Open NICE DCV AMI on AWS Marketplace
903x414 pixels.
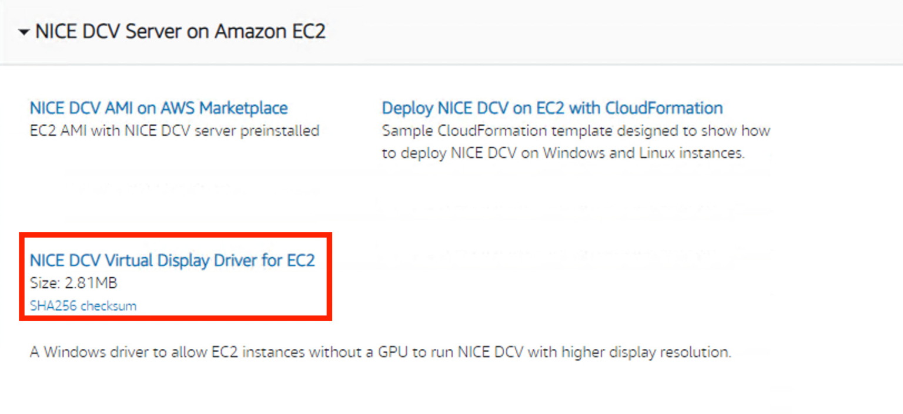click(158, 107)
